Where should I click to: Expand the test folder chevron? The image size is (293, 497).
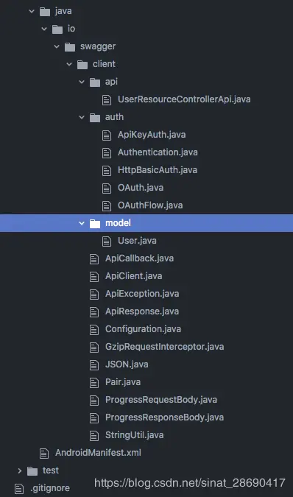point(20,470)
